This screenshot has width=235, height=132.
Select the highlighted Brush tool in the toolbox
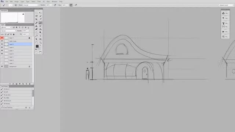(x=40, y=23)
